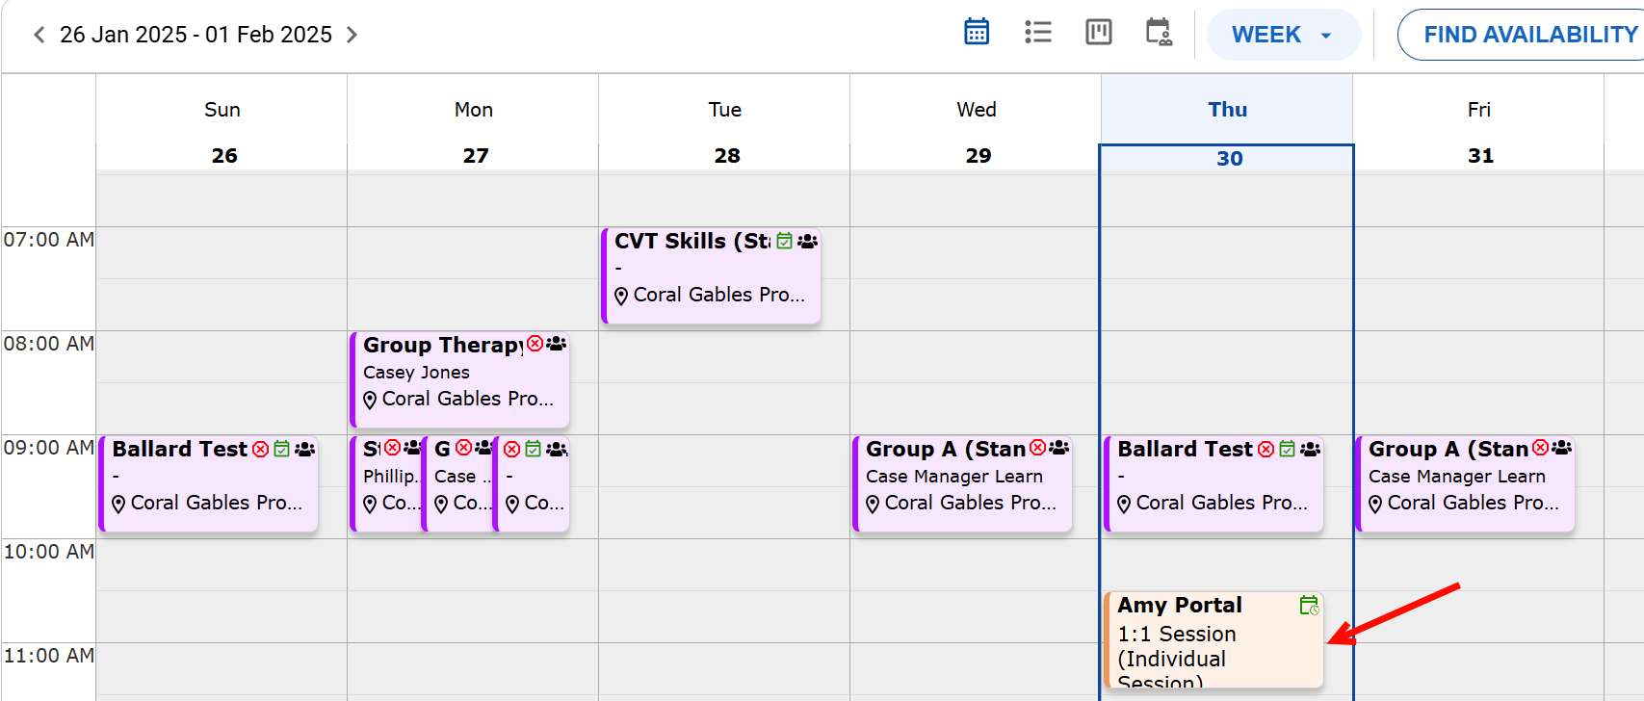Click the calendar with person icon
Image resolution: width=1644 pixels, height=701 pixels.
click(x=1159, y=32)
